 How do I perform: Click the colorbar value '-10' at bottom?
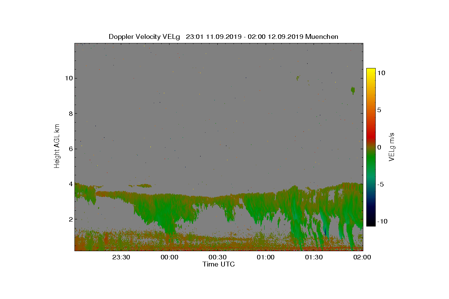pyautogui.click(x=382, y=221)
